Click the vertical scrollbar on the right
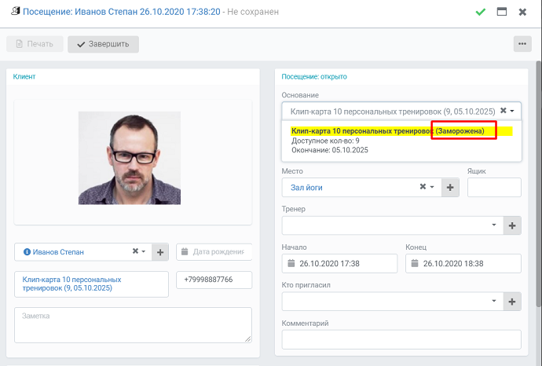542x366 pixels. 539,183
